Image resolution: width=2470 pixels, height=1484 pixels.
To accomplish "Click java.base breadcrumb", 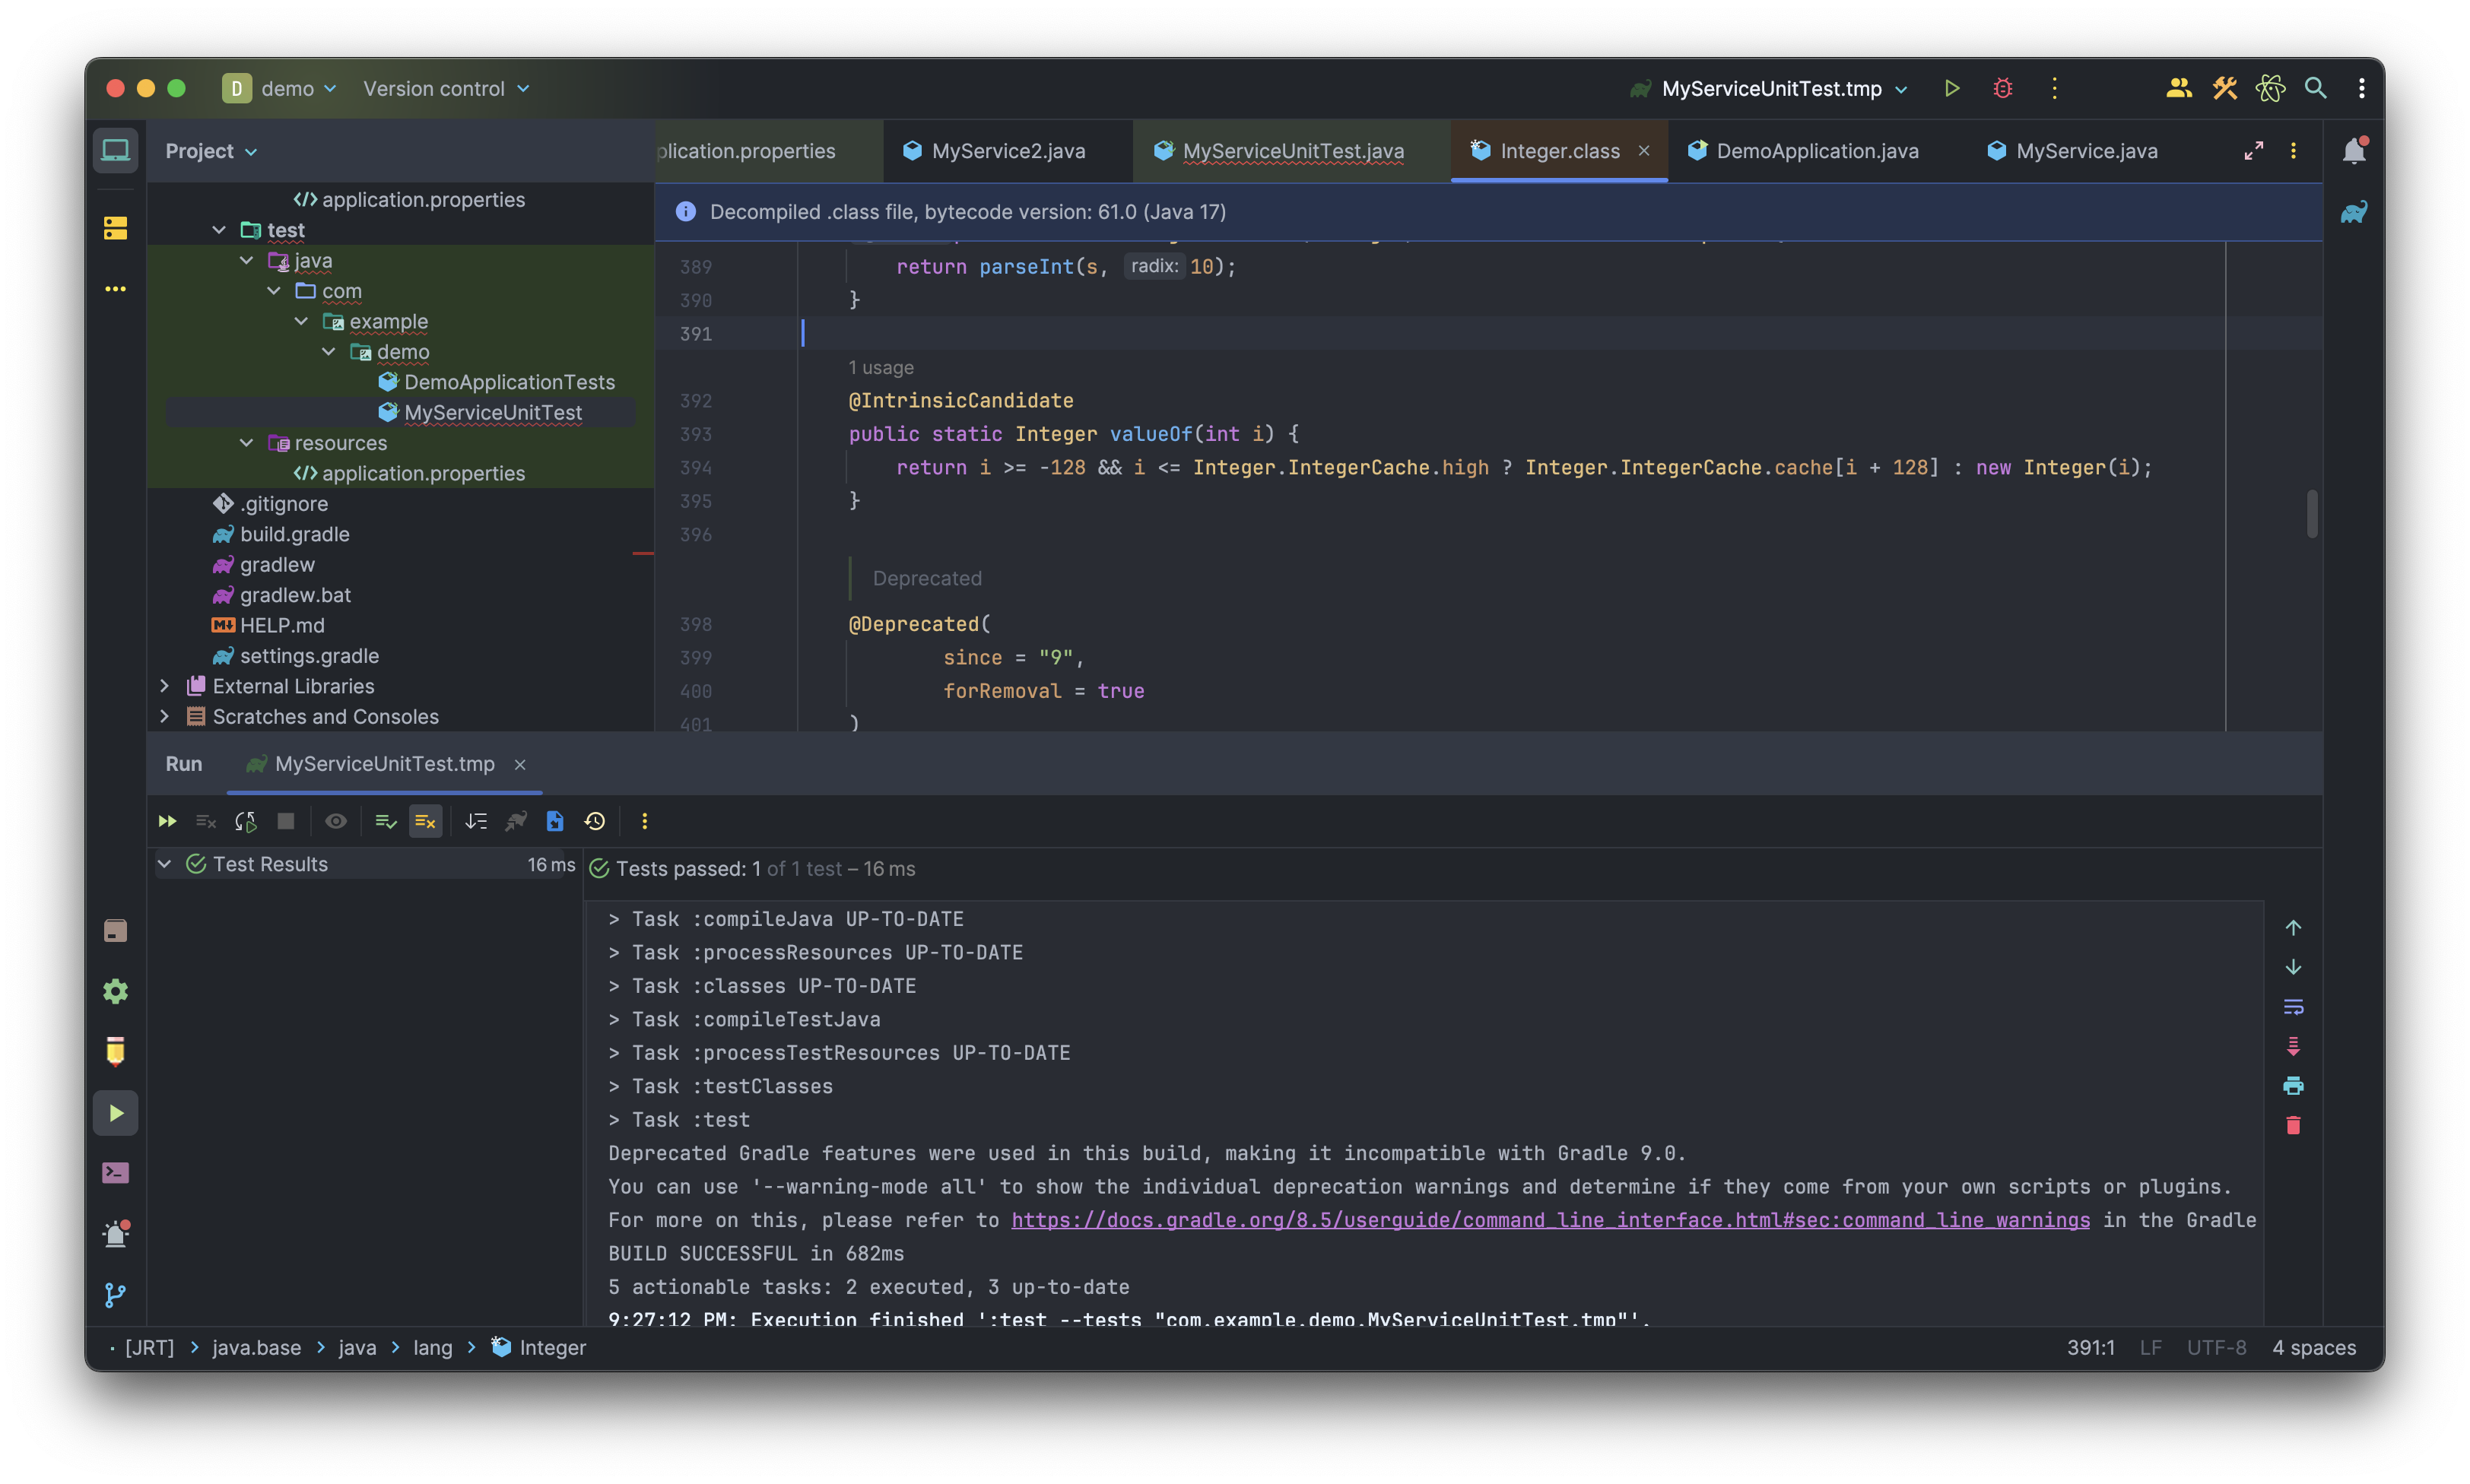I will coord(256,1348).
